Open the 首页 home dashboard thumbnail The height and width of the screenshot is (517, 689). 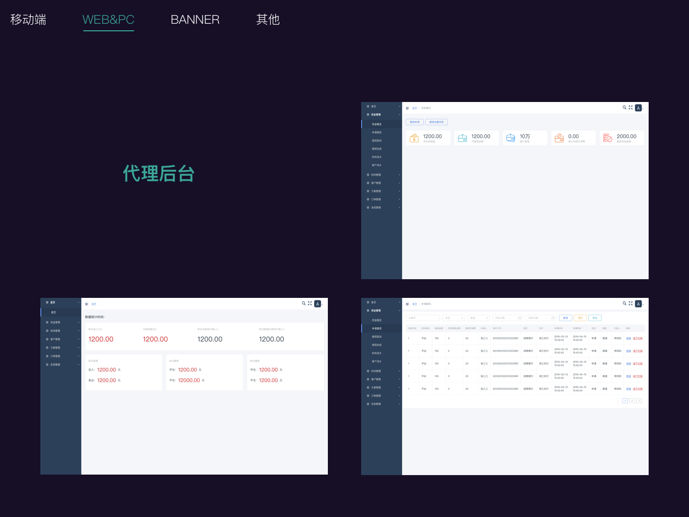coord(184,386)
